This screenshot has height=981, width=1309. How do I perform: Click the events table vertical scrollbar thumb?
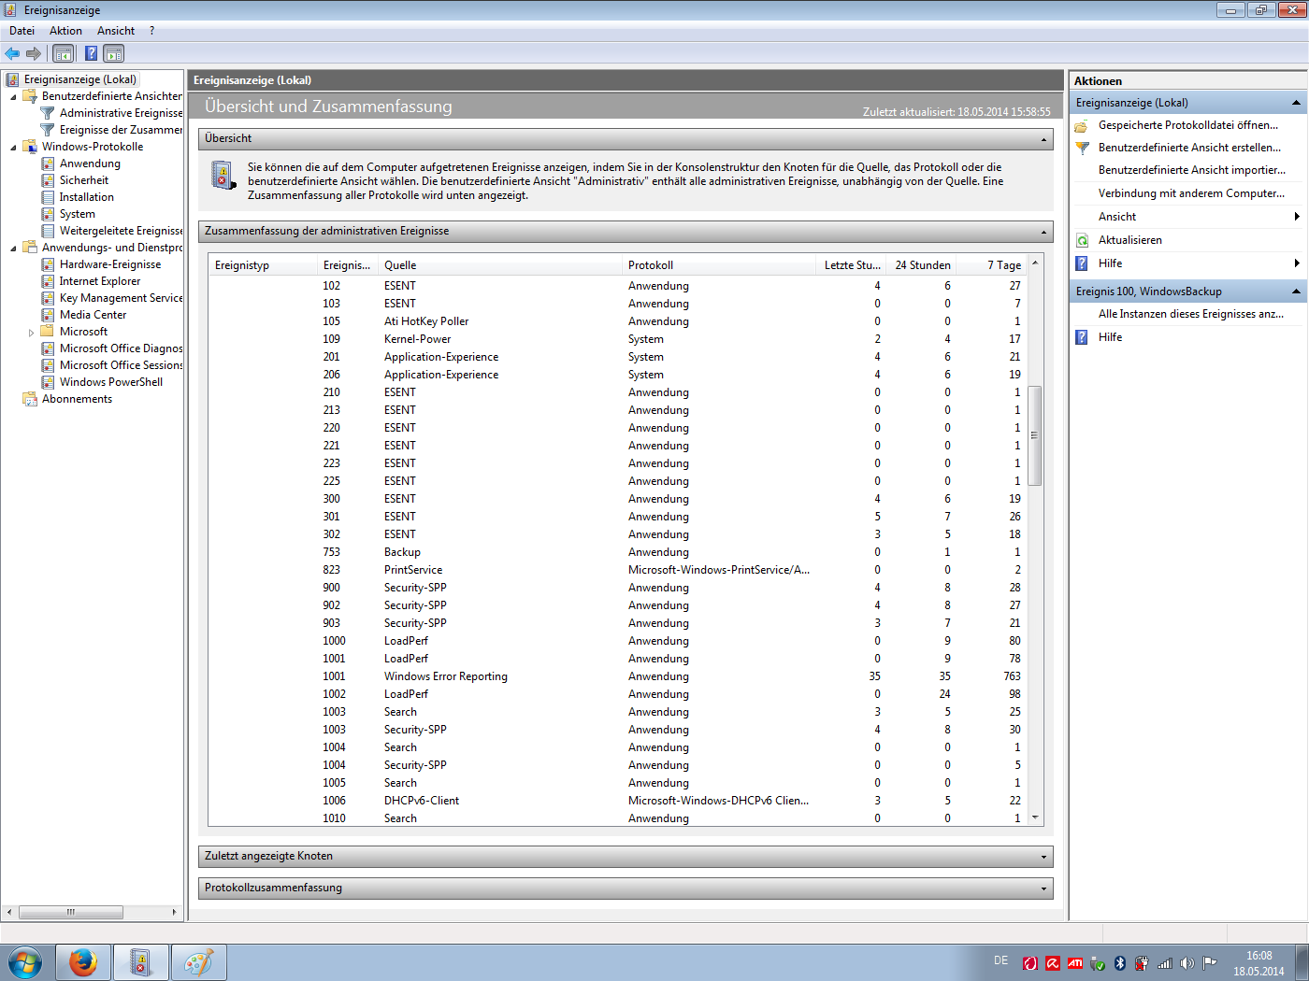click(x=1034, y=435)
